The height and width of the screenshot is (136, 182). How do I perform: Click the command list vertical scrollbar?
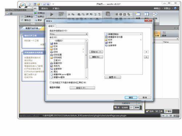(x=86, y=59)
